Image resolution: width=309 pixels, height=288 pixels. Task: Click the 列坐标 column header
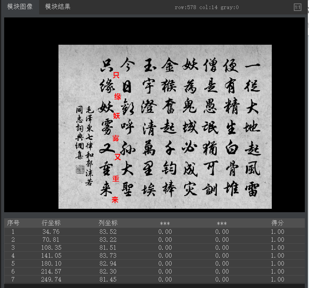point(108,223)
